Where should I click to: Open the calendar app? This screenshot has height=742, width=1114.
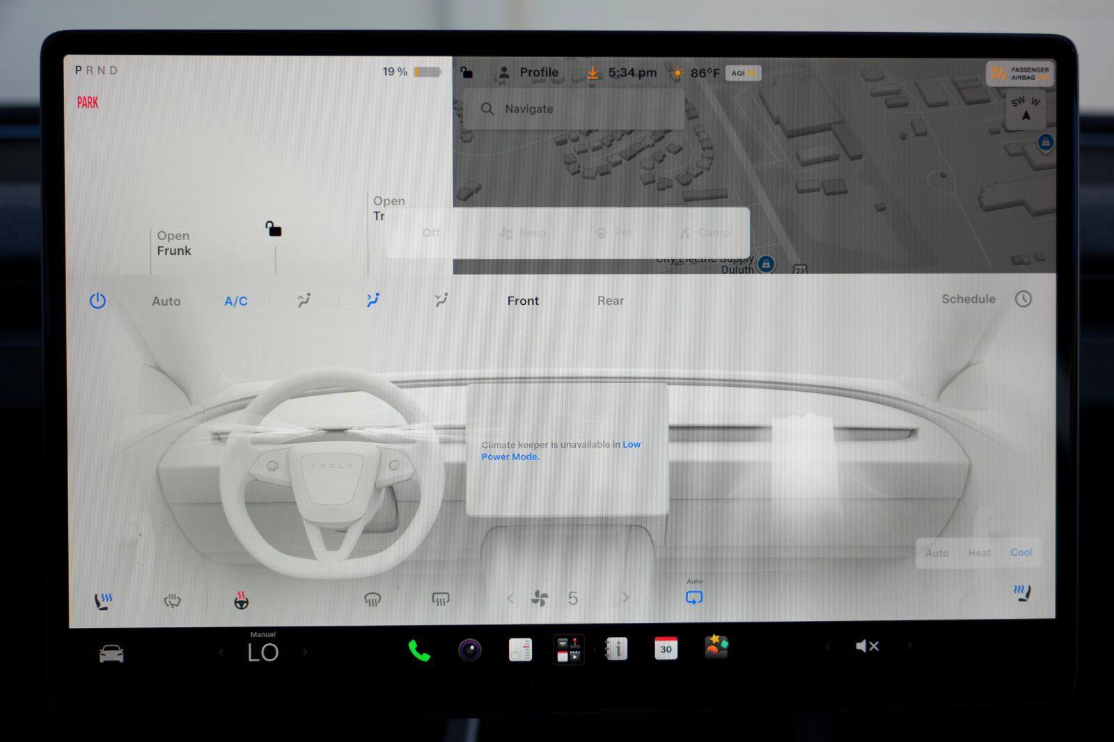click(x=666, y=648)
